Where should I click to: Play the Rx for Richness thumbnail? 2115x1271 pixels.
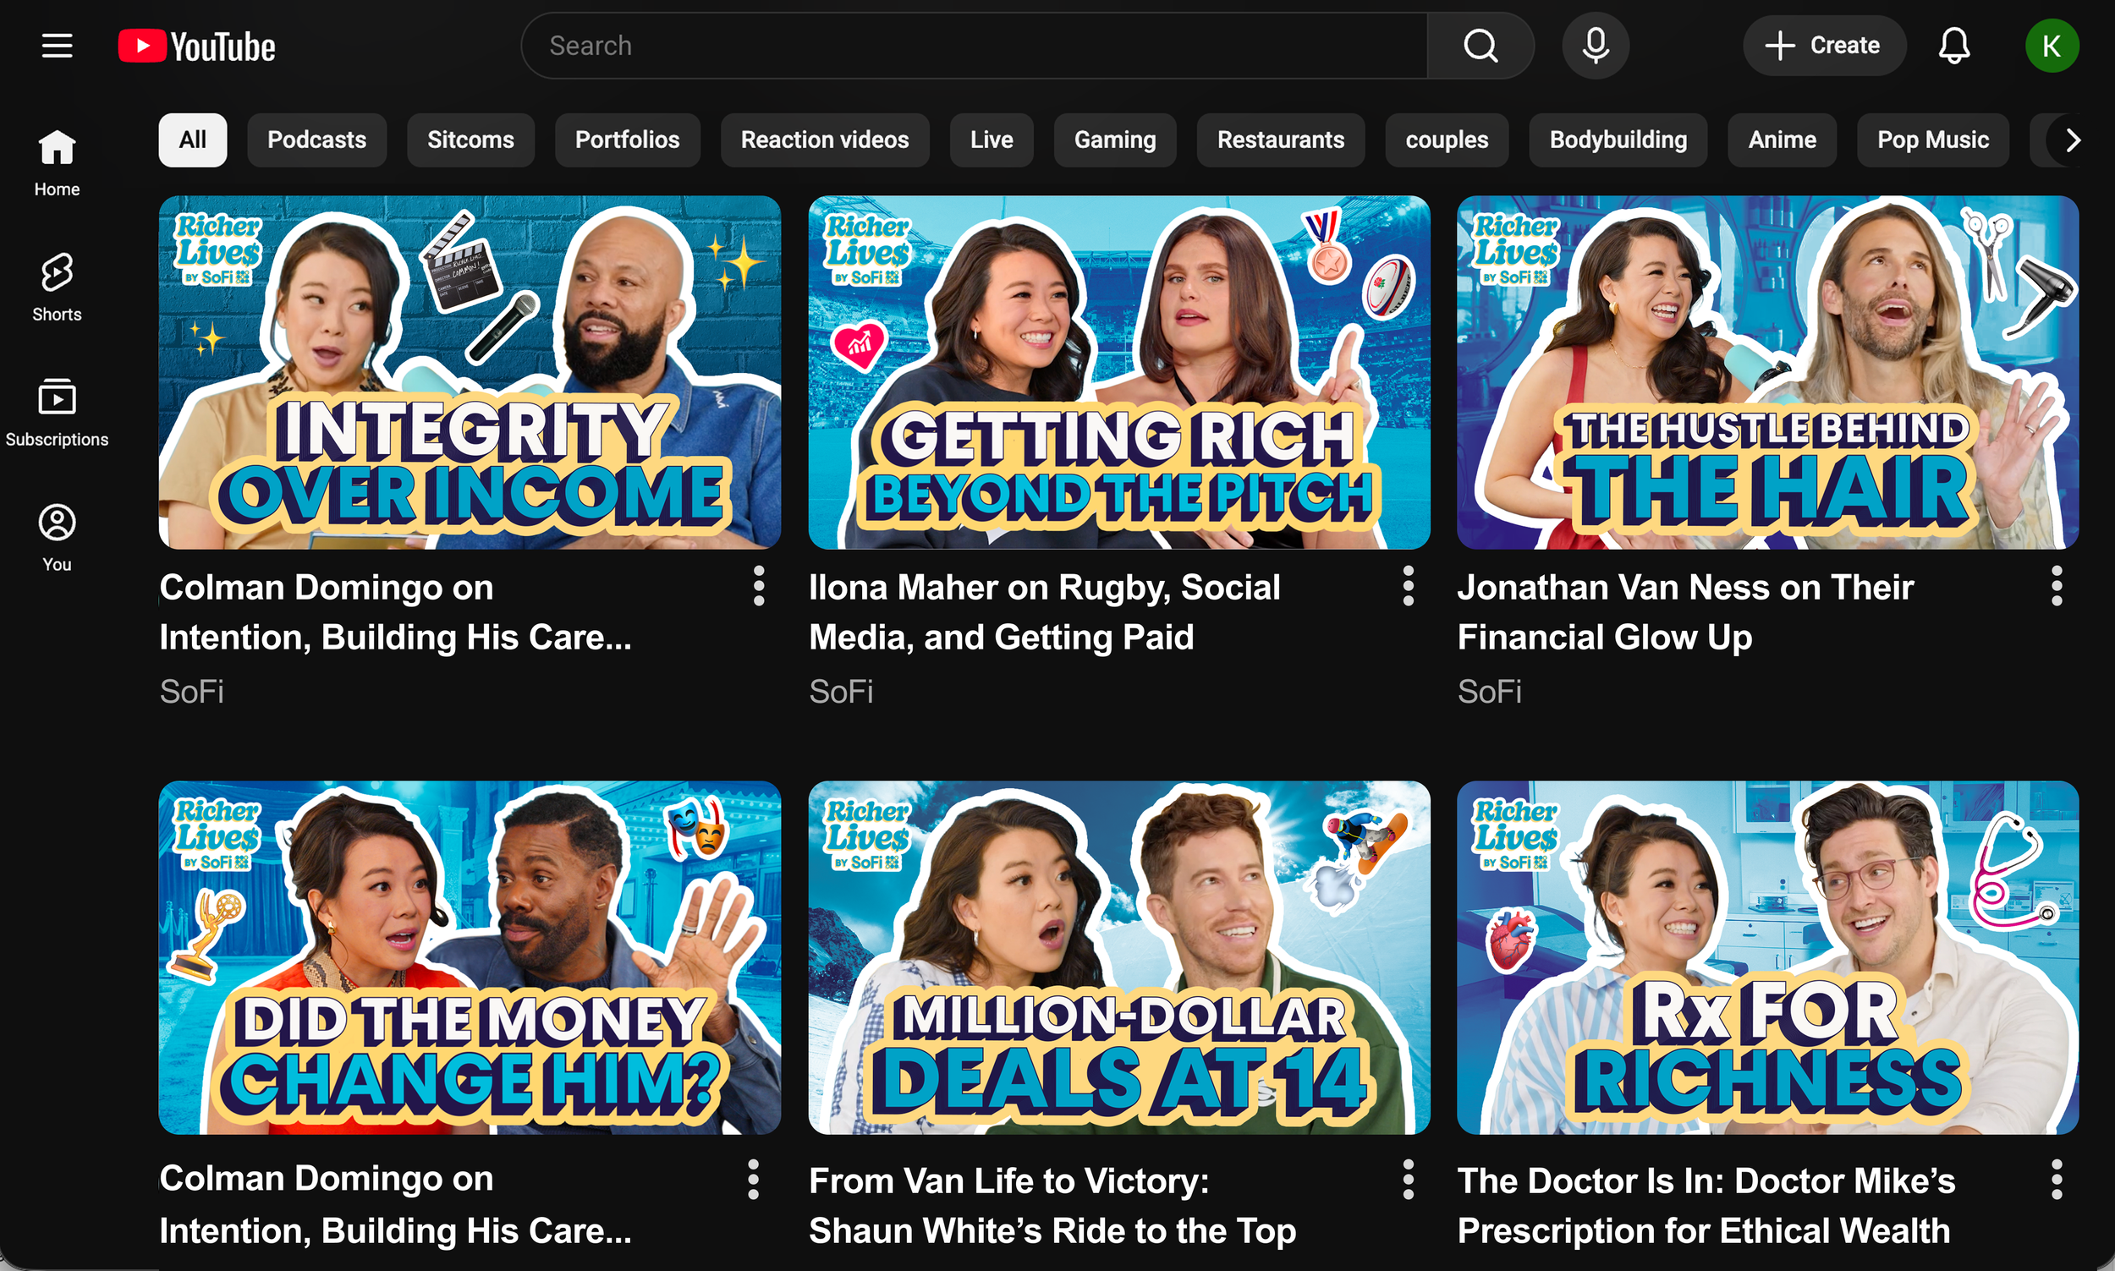coord(1768,957)
